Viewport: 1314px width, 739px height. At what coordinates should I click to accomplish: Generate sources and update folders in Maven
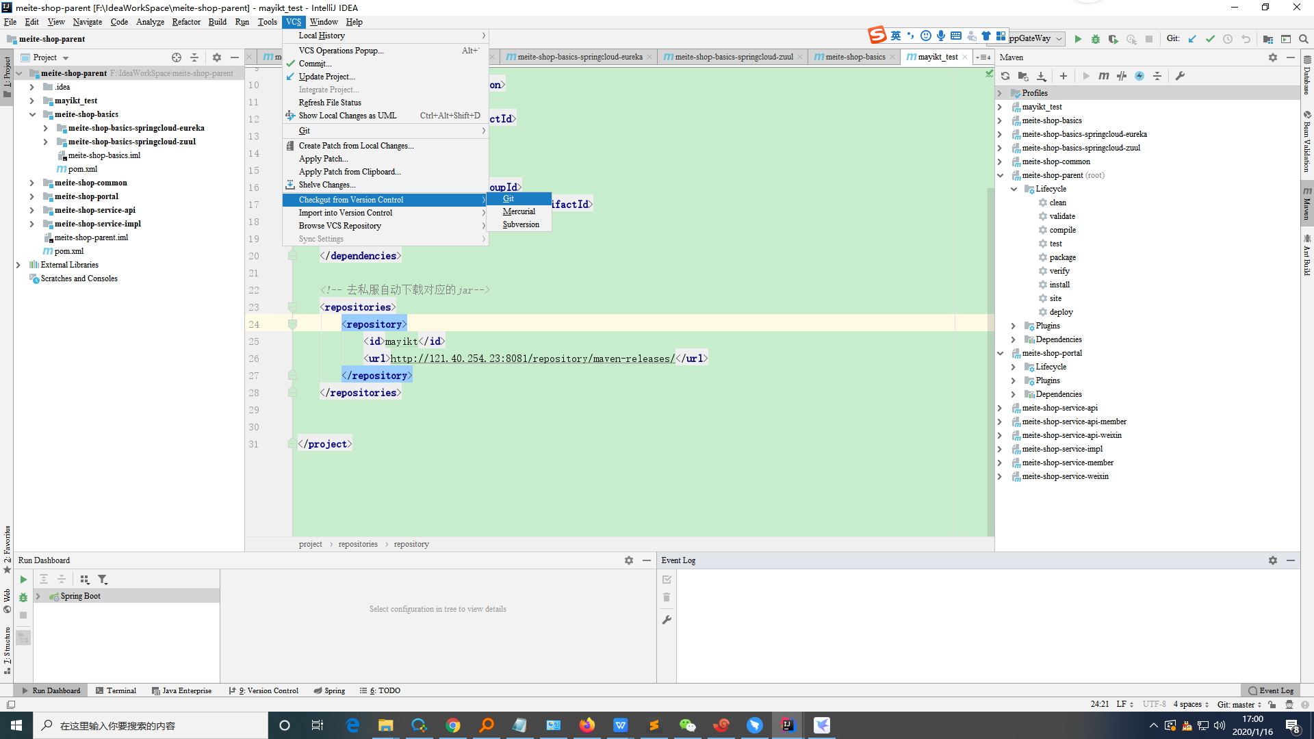1023,76
